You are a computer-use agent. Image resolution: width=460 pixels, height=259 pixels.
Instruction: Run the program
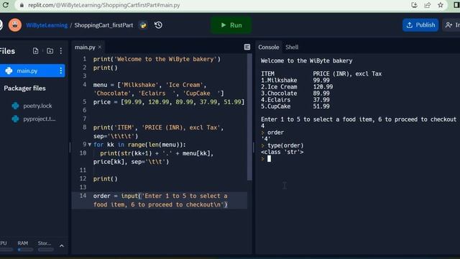point(231,25)
